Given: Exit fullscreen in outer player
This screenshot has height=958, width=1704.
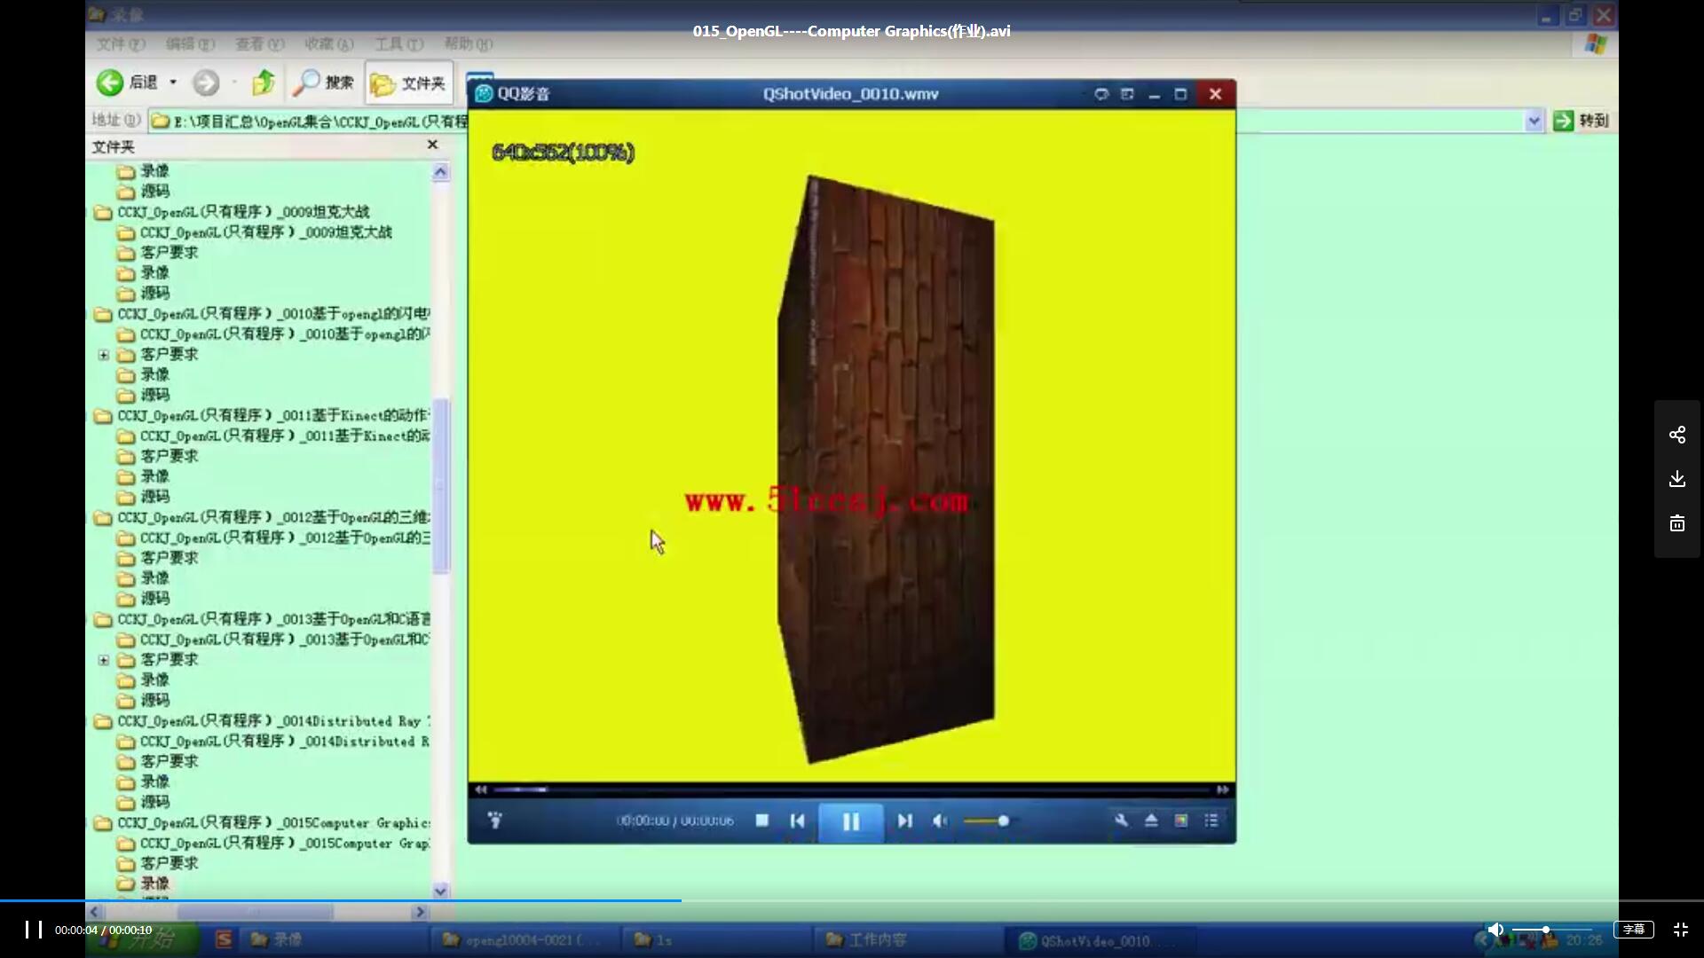Looking at the screenshot, I should click(1681, 930).
